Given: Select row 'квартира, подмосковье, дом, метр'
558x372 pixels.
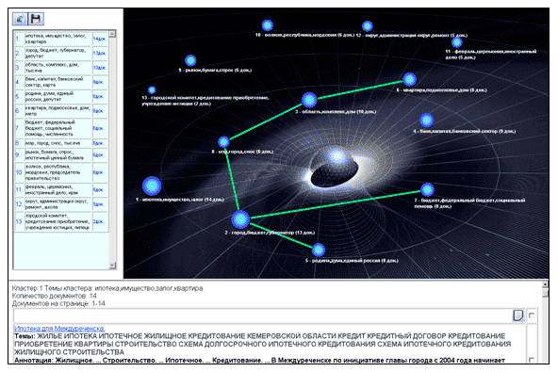Looking at the screenshot, I should click(61, 110).
